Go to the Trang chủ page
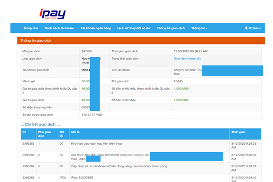Screen dimensions: 273x182 pos(31,28)
